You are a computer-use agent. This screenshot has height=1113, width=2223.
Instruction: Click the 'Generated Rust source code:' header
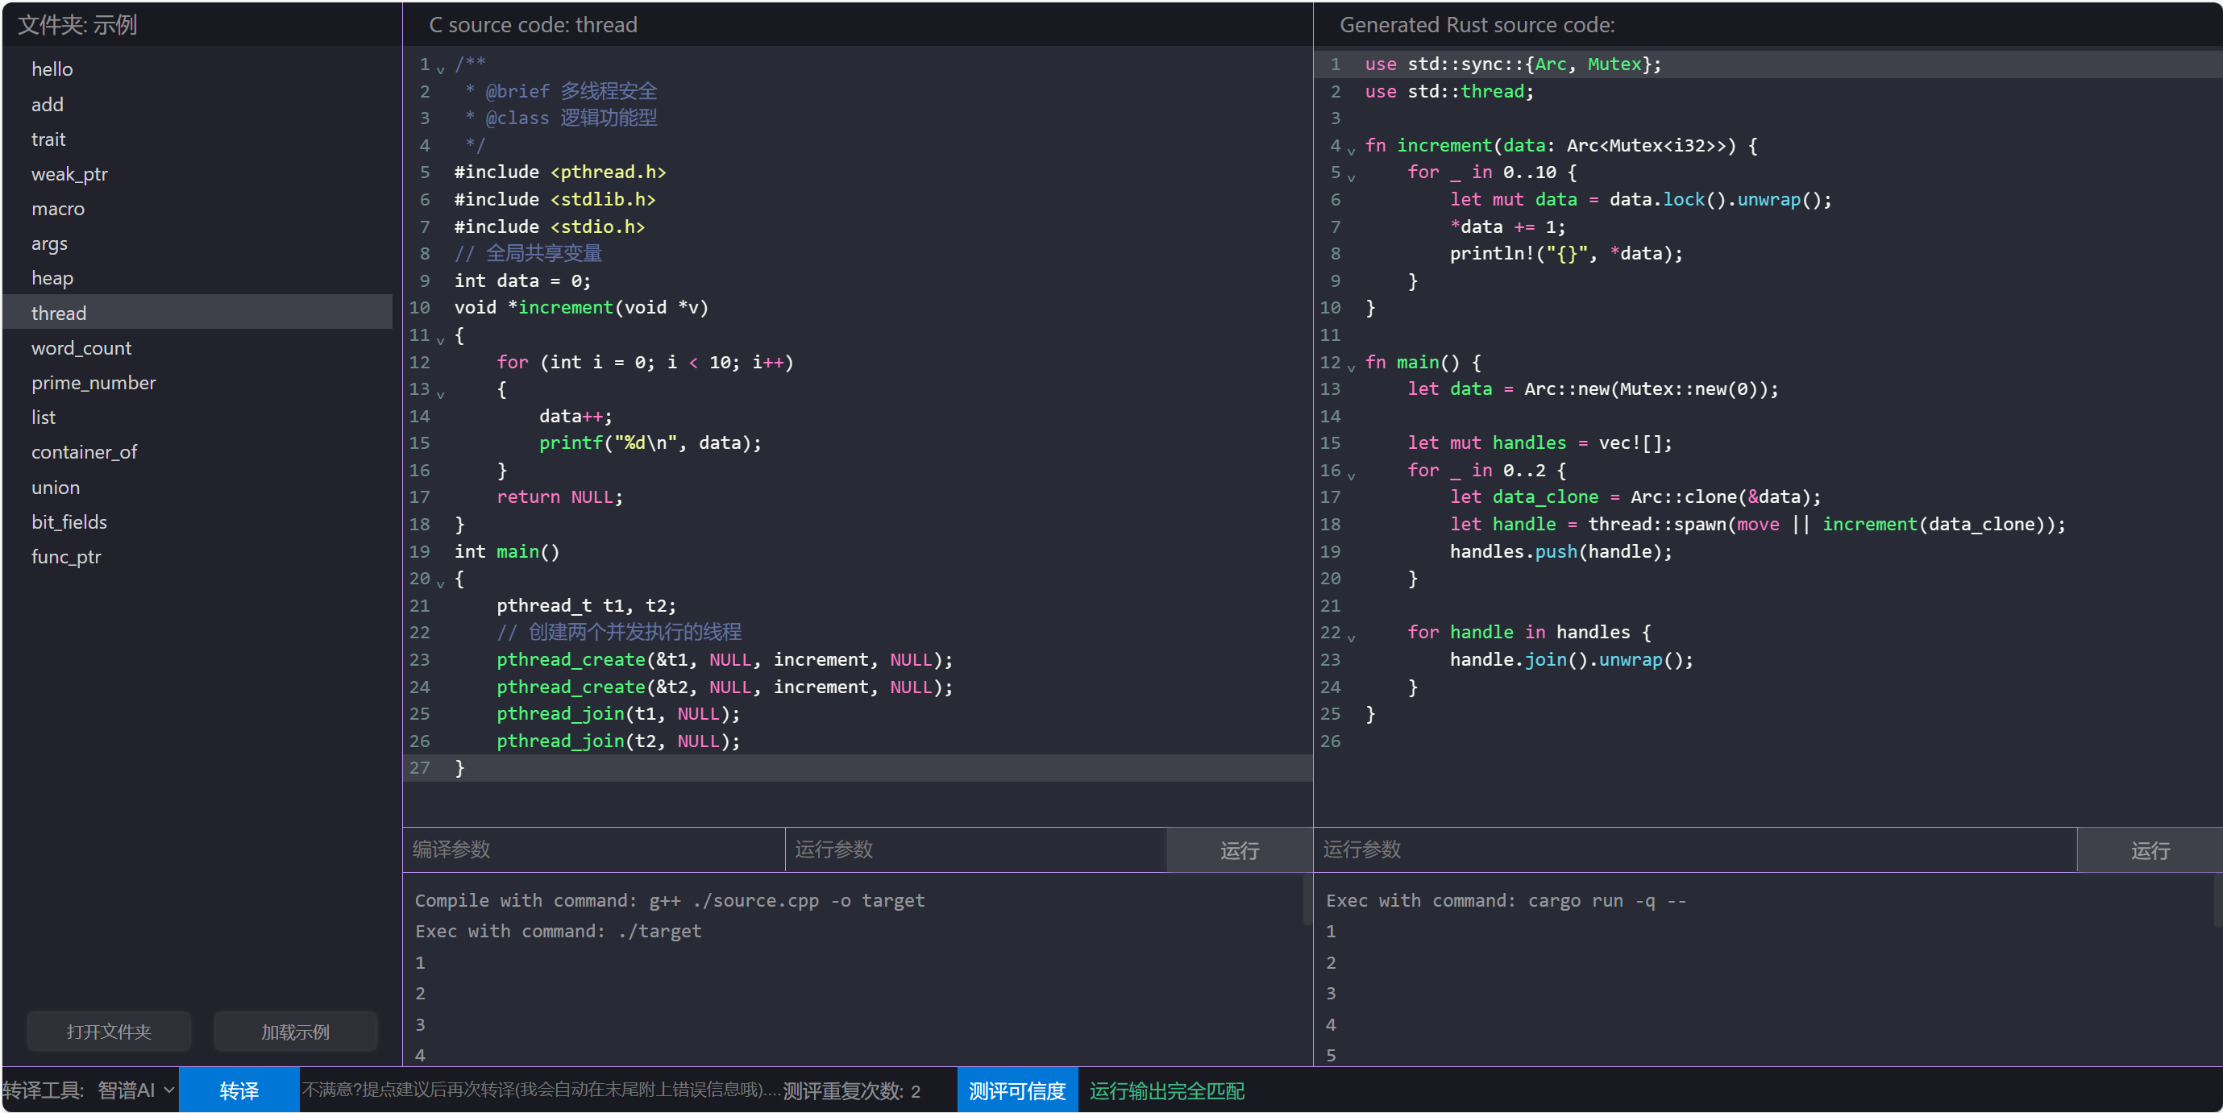[1477, 24]
